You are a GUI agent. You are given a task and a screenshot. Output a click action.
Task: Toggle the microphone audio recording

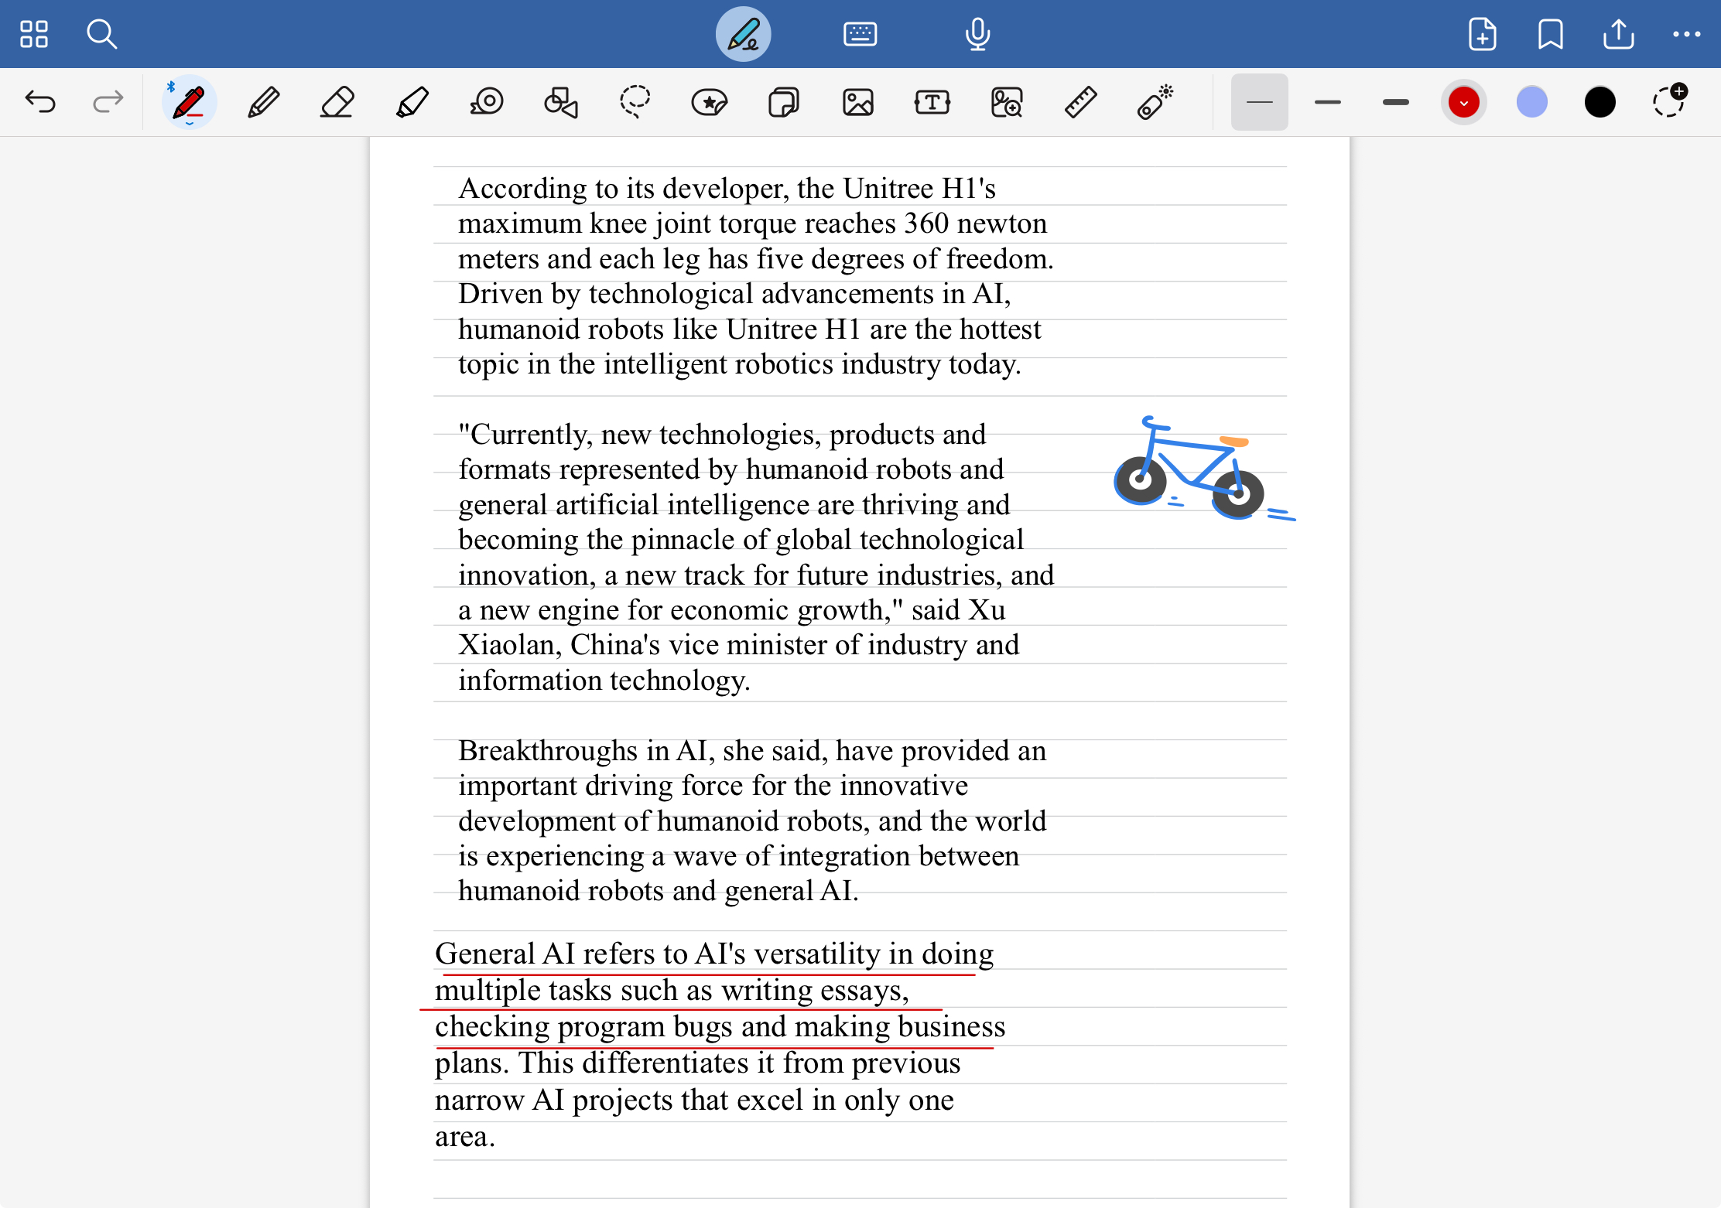(977, 34)
